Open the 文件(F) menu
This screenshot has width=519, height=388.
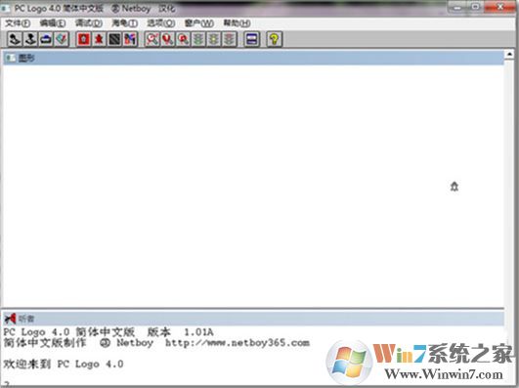18,22
